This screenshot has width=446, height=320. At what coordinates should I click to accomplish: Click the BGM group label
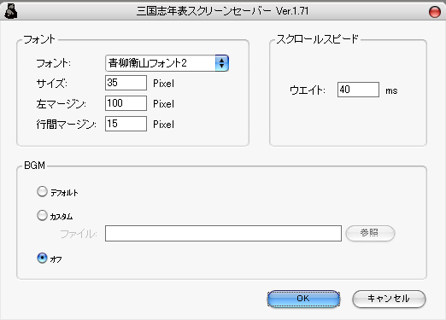[34, 166]
